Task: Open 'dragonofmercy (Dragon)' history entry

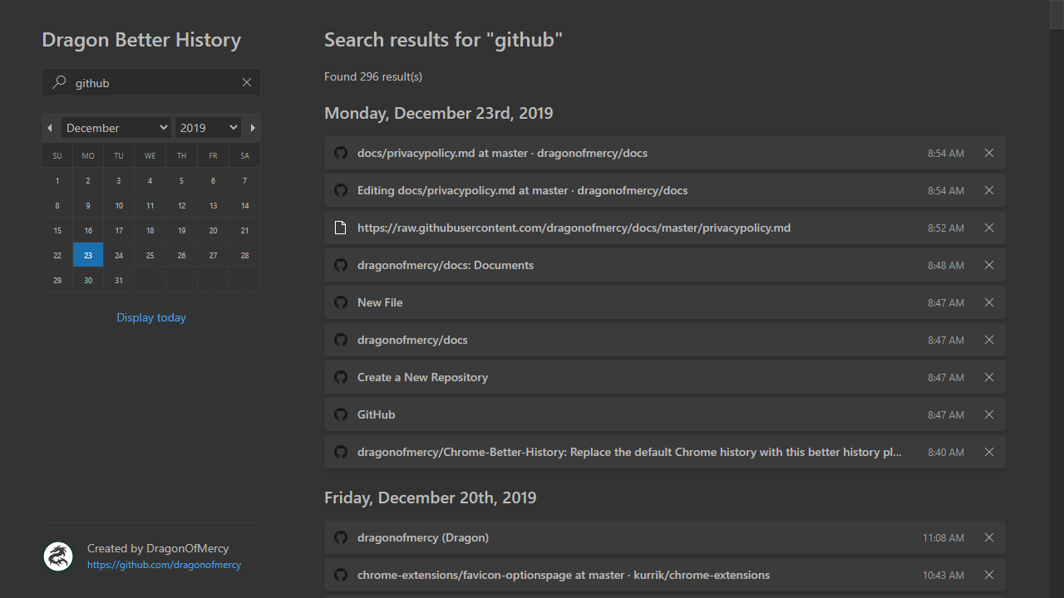Action: point(423,537)
